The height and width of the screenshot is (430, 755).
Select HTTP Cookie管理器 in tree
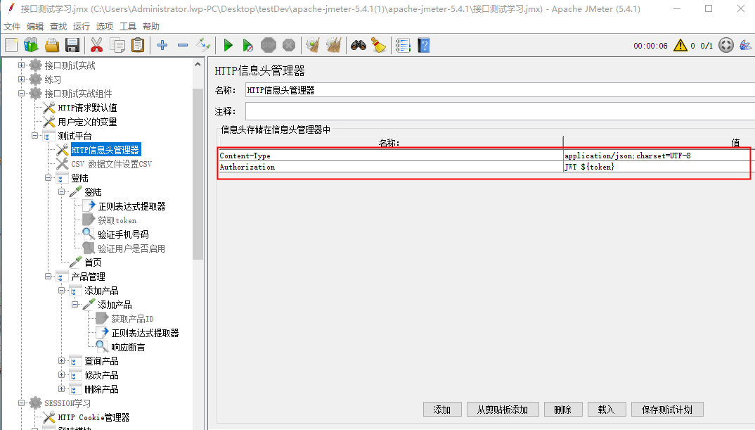coord(94,417)
